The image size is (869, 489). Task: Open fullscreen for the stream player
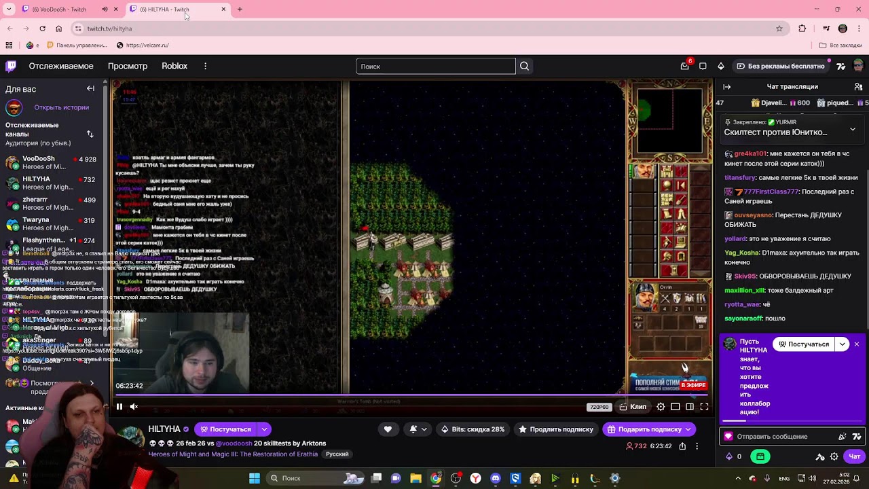pos(704,407)
